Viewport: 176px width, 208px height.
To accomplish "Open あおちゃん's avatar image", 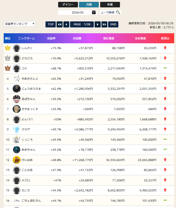I will click(17, 150).
